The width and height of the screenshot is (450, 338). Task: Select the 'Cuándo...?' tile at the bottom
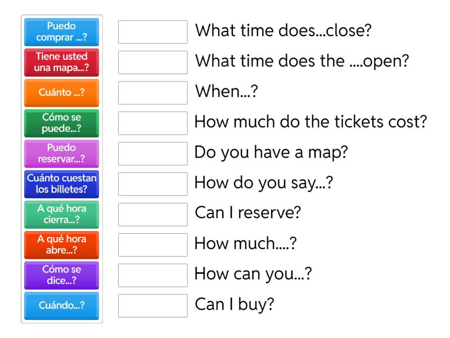62,306
